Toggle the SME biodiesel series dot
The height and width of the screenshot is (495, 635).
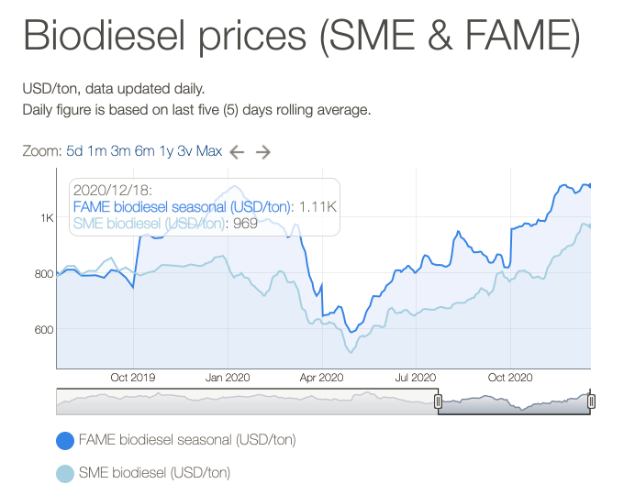coord(66,473)
